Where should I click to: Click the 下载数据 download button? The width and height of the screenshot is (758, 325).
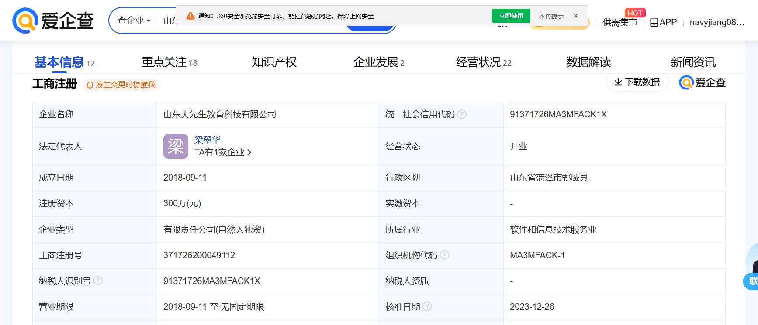[637, 82]
